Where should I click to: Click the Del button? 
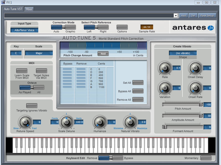(x=193, y=15)
